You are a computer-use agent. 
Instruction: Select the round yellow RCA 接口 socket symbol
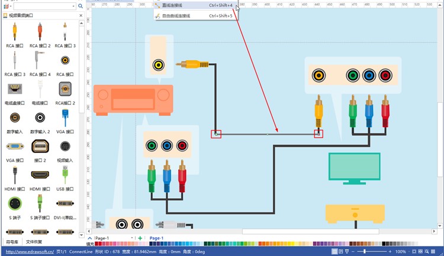[65, 60]
